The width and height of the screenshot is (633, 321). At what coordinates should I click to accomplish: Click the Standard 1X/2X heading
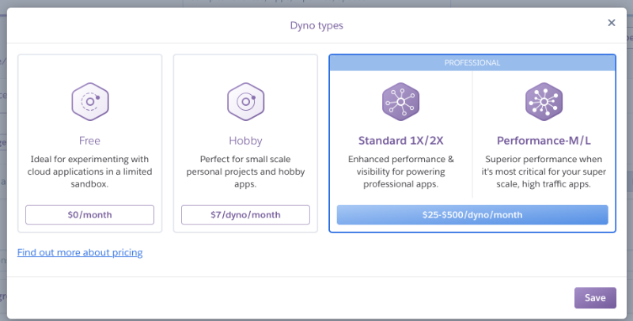pos(400,140)
